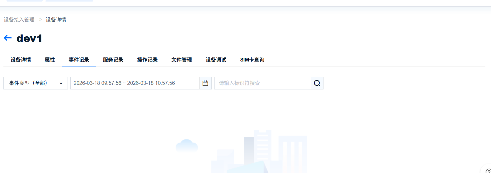The height and width of the screenshot is (173, 491).
Task: Open the calendar date picker icon
Action: point(205,83)
